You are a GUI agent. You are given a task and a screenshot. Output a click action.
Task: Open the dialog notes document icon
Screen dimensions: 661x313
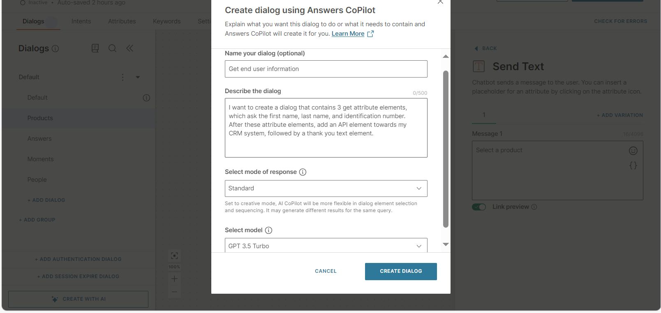coord(95,48)
